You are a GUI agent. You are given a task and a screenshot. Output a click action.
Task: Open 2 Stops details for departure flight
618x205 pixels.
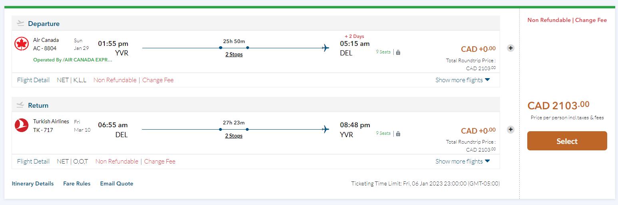(234, 54)
